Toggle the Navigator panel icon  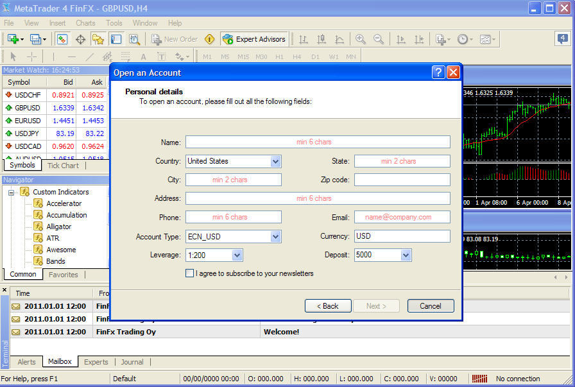coord(99,39)
